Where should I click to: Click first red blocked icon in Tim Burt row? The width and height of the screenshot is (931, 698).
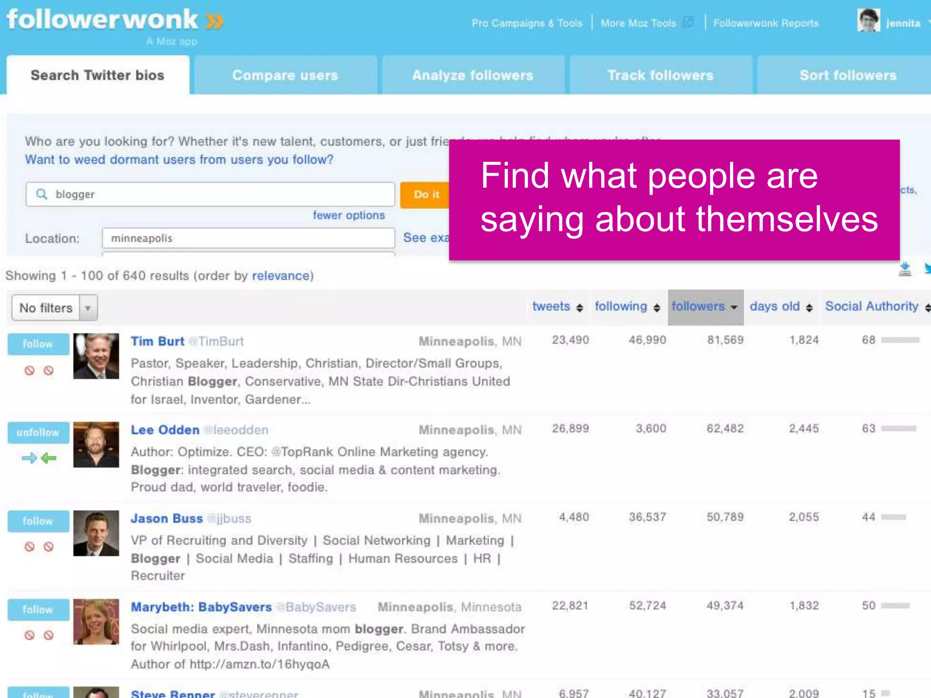click(x=30, y=370)
